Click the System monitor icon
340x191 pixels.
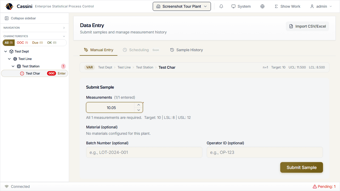tap(233, 6)
